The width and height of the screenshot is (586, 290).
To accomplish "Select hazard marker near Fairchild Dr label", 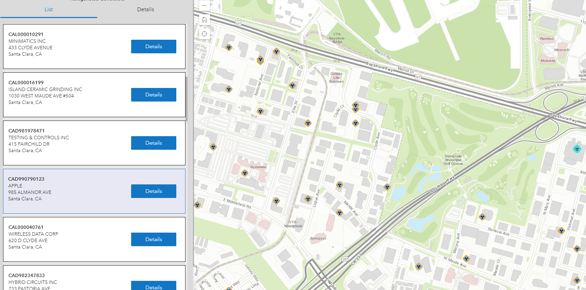I will pyautogui.click(x=276, y=52).
